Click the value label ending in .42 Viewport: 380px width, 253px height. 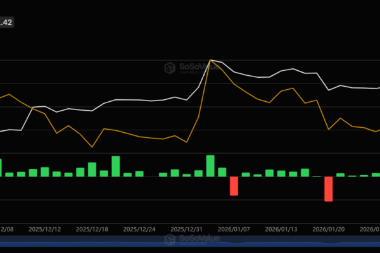click(x=7, y=22)
